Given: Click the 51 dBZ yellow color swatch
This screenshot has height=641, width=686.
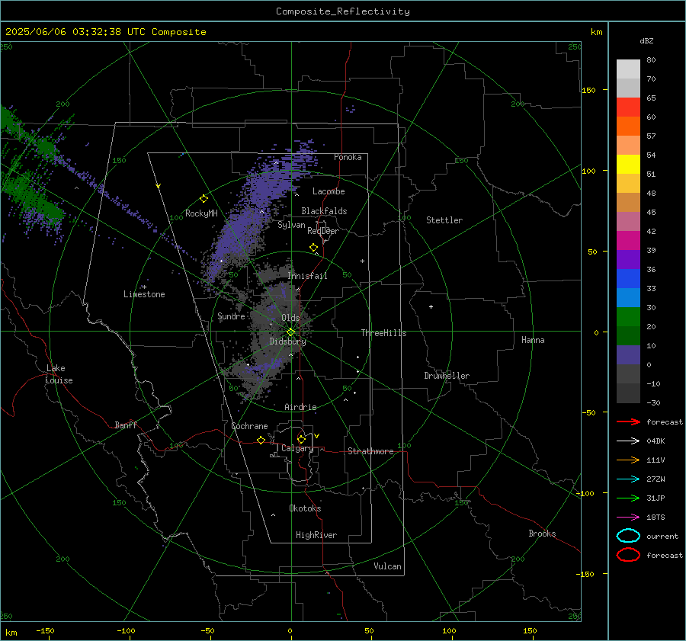Looking at the screenshot, I should 628,164.
